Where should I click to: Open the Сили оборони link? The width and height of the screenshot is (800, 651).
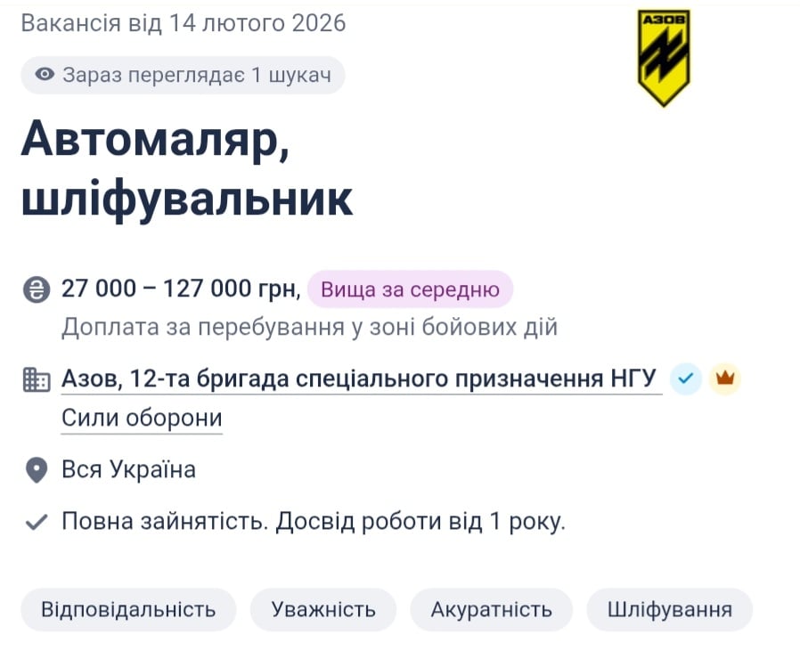(x=141, y=417)
